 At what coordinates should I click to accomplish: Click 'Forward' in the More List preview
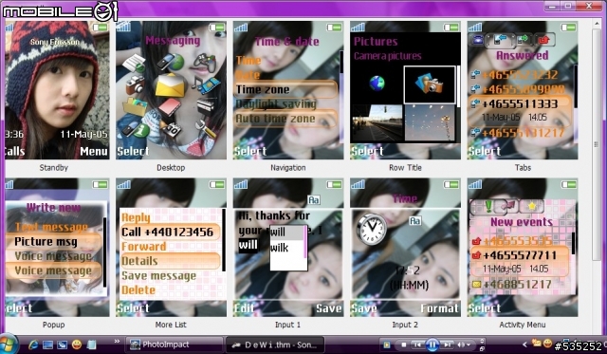[x=143, y=247]
